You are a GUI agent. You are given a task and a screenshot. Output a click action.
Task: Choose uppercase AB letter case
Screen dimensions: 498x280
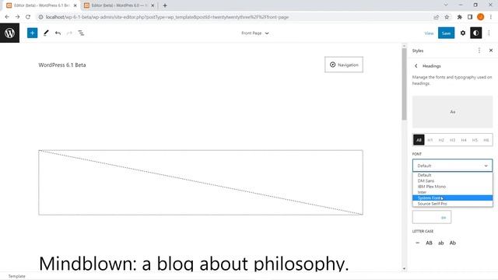coord(429,243)
